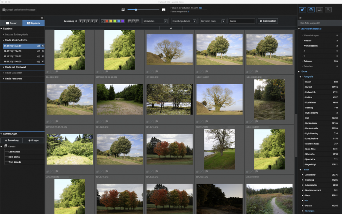Click the large thumbnail size icon
This screenshot has width=342, height=214.
[x=164, y=10]
